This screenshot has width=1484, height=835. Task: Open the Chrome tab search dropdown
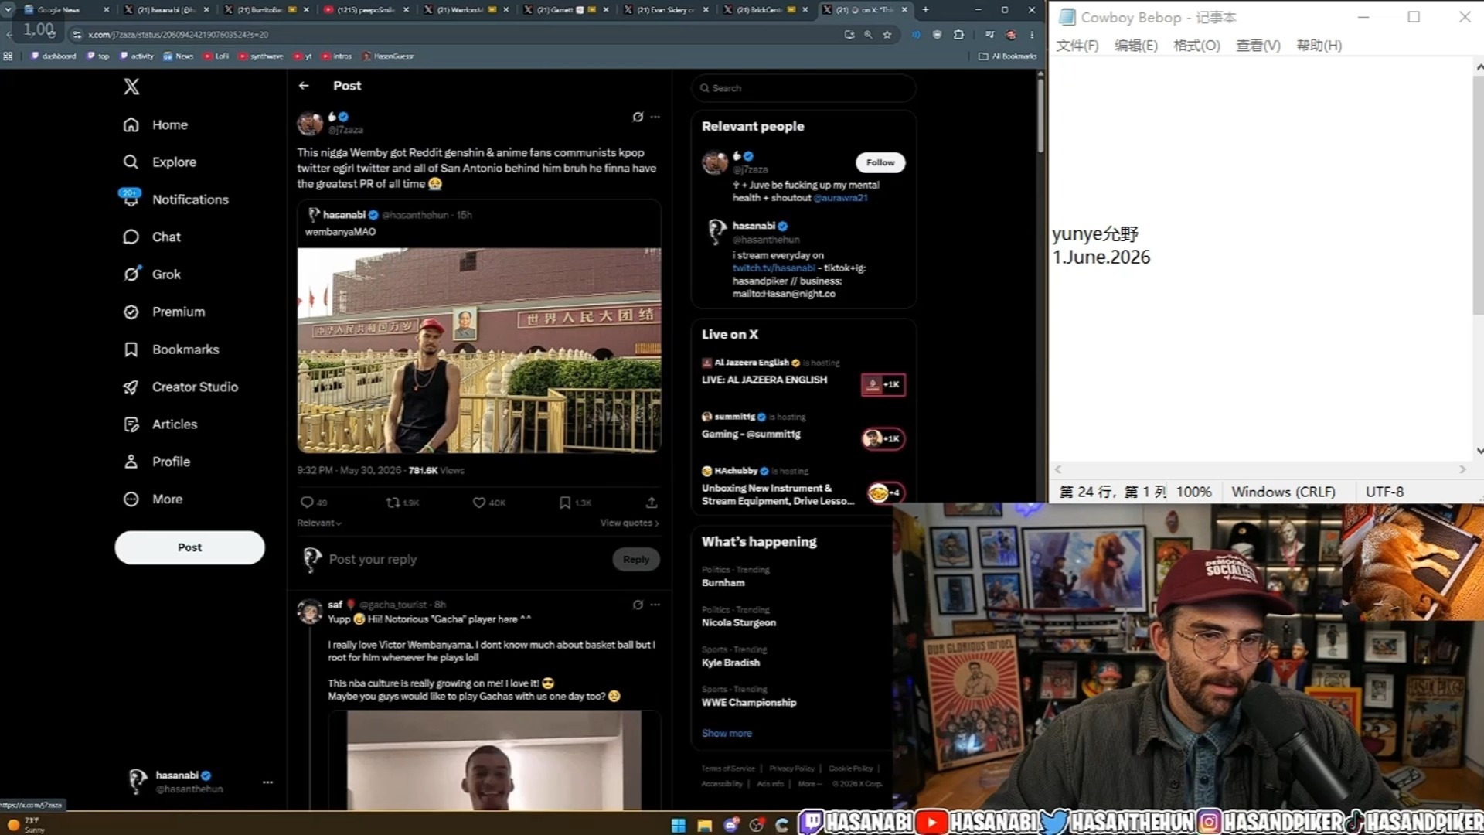9,10
